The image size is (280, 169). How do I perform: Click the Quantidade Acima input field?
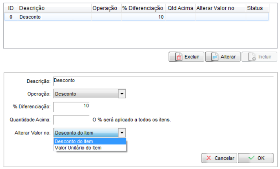pos(71,119)
